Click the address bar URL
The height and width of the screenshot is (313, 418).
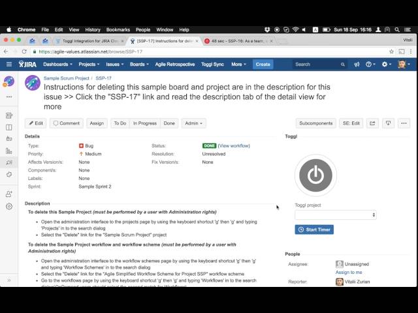tap(90, 52)
